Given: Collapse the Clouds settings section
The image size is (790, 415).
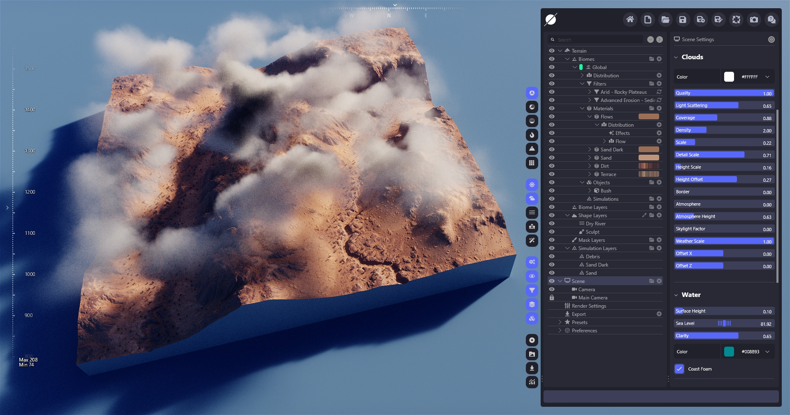Looking at the screenshot, I should pyautogui.click(x=676, y=57).
